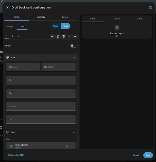This screenshot has height=162, width=156.
Task: Toggle the Default switch
Action: click(74, 46)
